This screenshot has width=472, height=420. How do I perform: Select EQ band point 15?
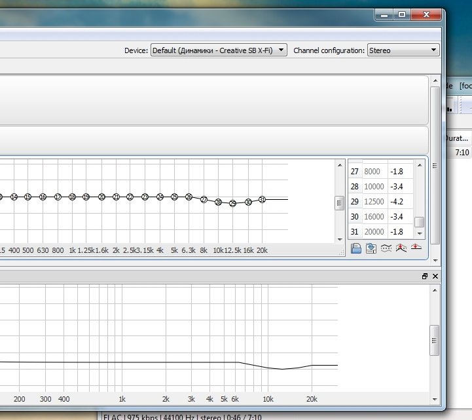pos(27,197)
